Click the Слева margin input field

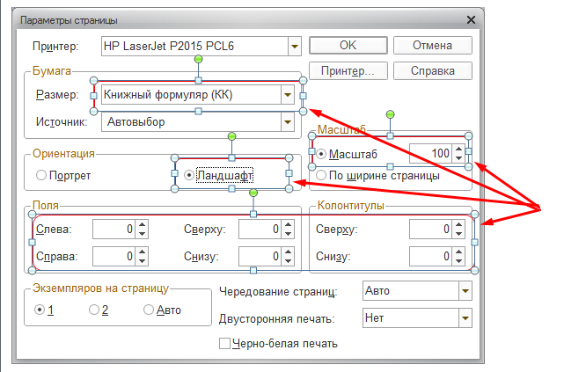114,229
